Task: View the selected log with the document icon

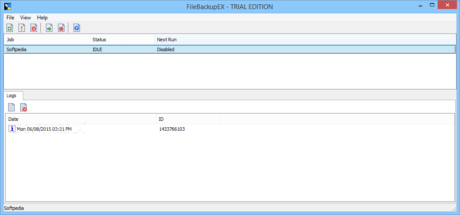Action: point(12,107)
